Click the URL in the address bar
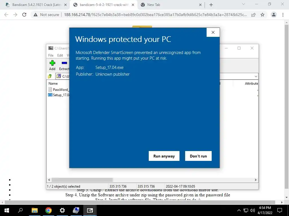 tap(155, 15)
